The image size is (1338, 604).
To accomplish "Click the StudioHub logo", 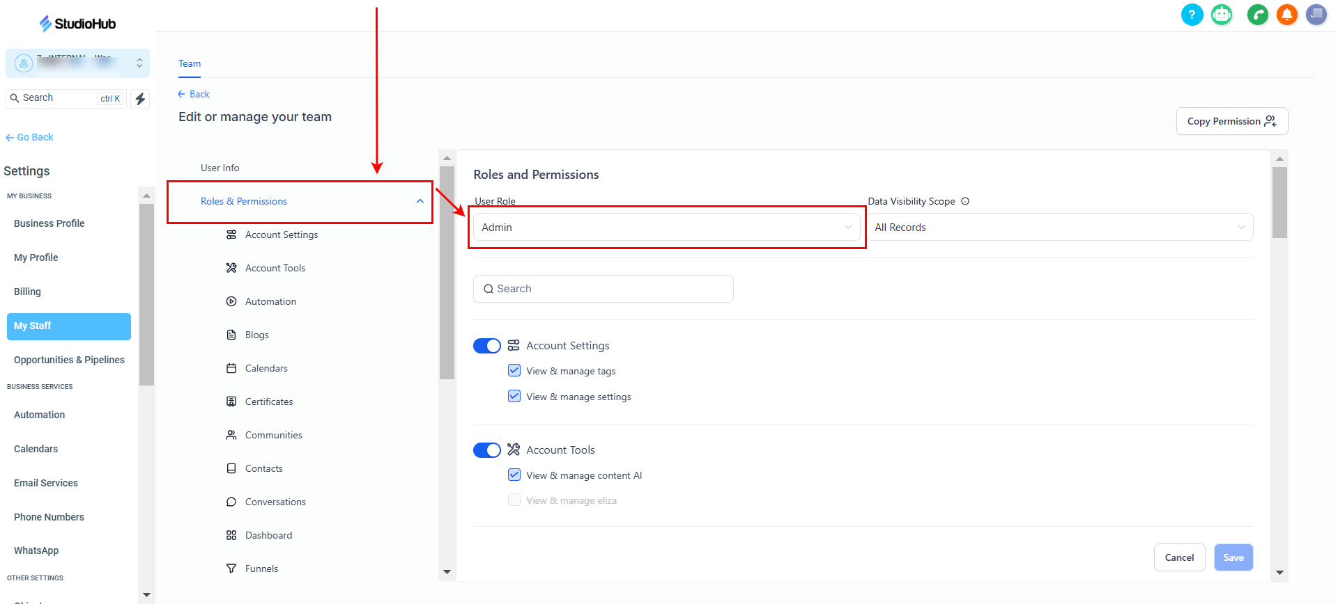I will pyautogui.click(x=77, y=24).
